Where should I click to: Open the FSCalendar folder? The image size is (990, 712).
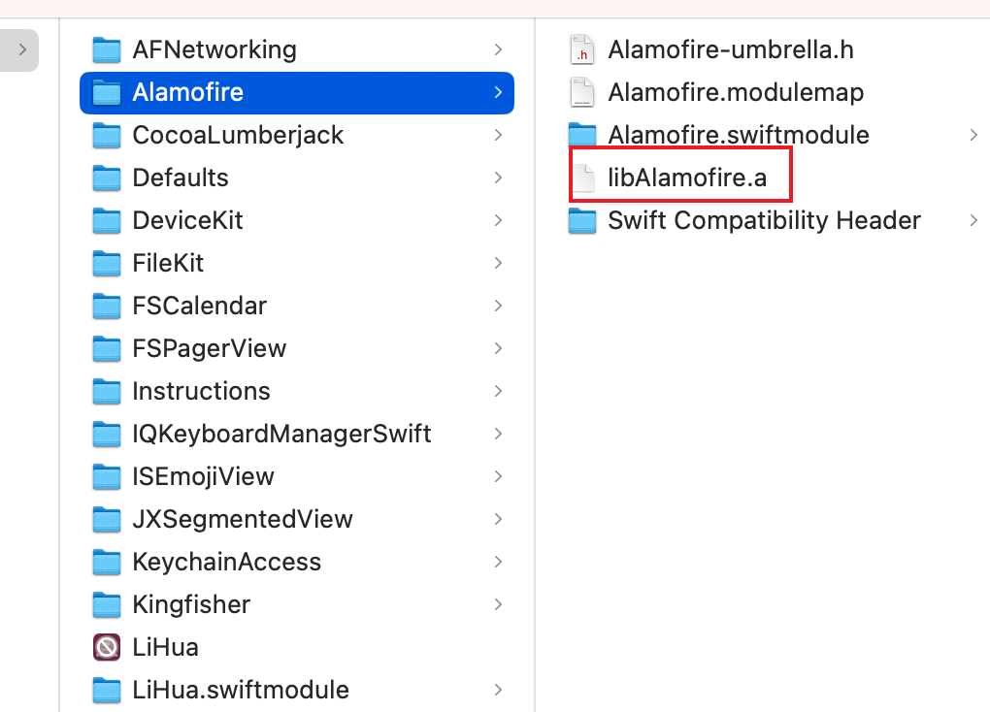[297, 306]
